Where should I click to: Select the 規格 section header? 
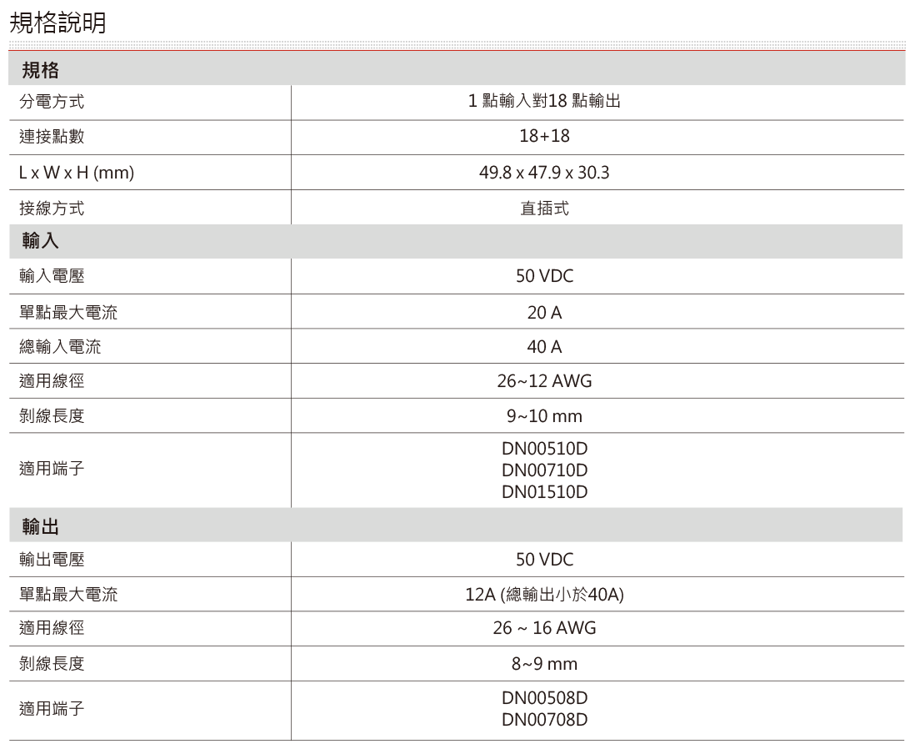coord(40,69)
